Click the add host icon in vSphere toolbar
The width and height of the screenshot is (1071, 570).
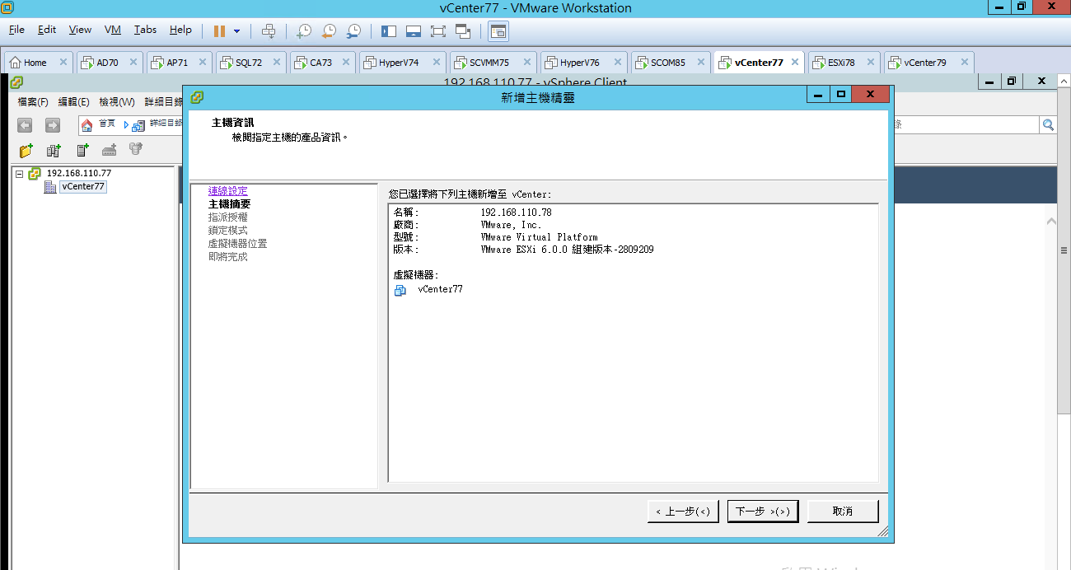click(x=110, y=150)
